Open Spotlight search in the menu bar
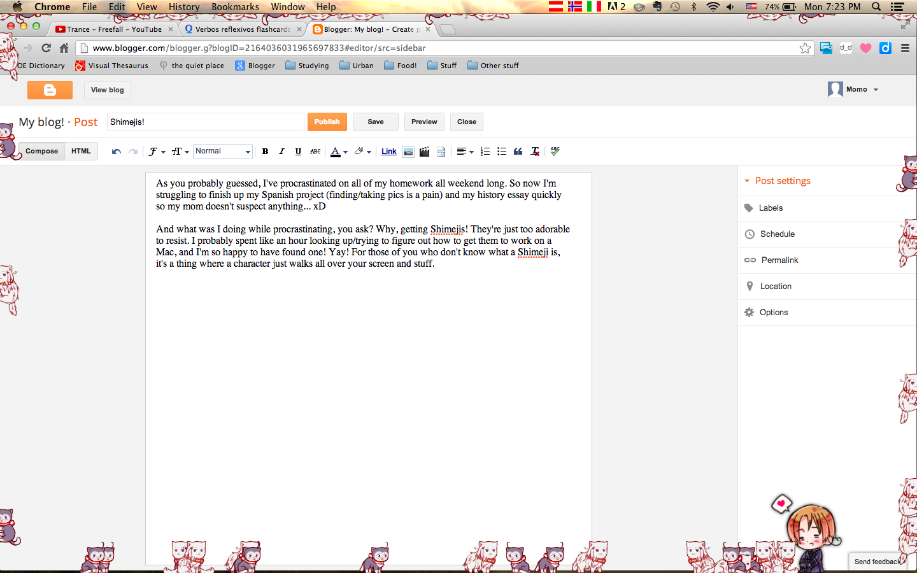Viewport: 917px width, 573px height. tap(876, 7)
